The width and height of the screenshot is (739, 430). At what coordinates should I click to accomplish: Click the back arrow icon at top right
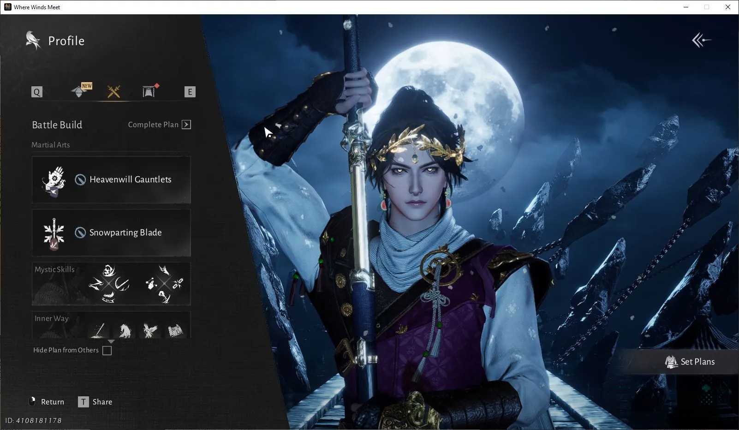(701, 40)
